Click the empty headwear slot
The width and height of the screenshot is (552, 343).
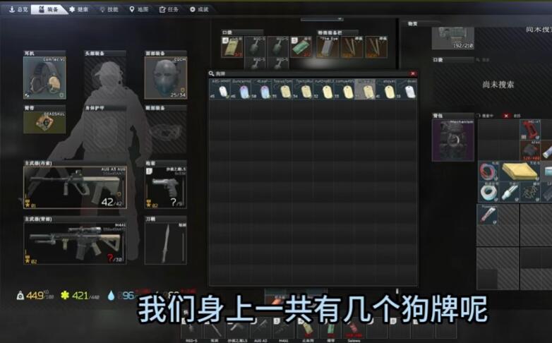click(105, 78)
